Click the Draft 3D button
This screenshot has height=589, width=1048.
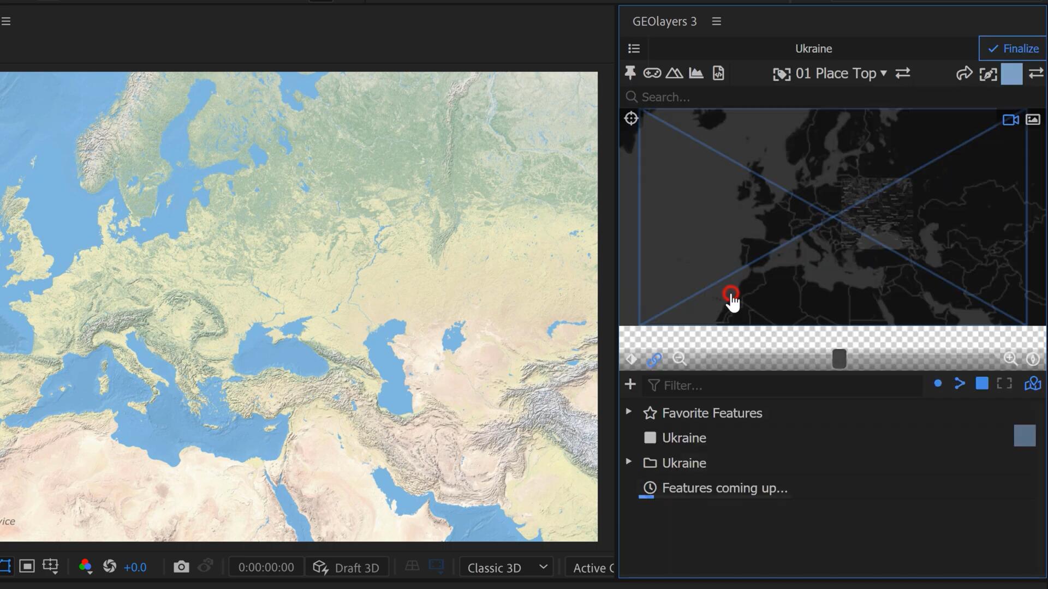pyautogui.click(x=347, y=567)
